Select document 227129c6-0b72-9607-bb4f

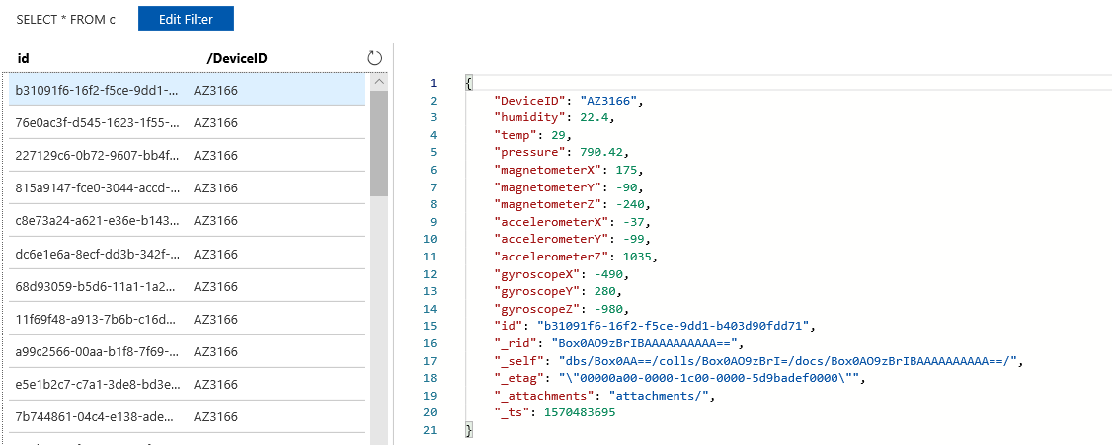[188, 155]
